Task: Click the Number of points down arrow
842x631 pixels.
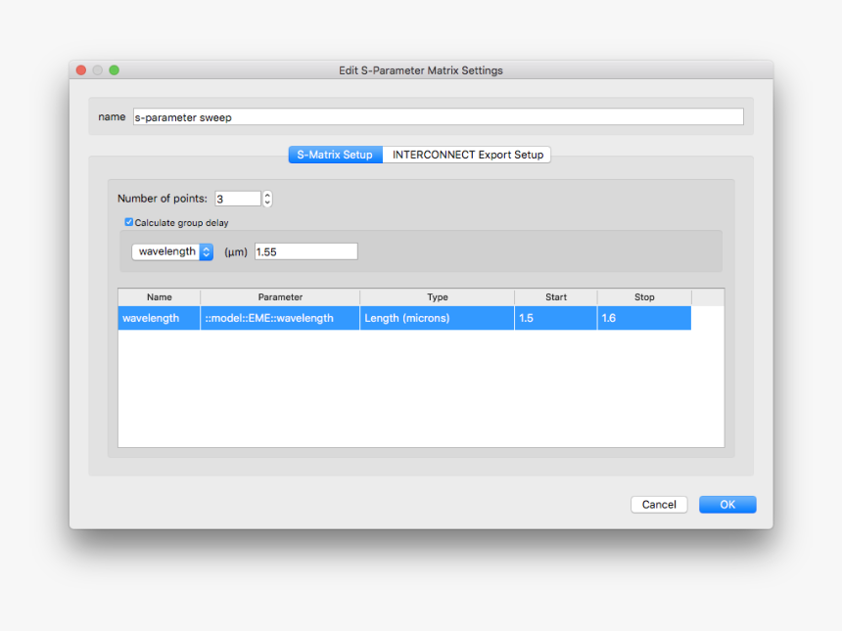Action: point(266,203)
